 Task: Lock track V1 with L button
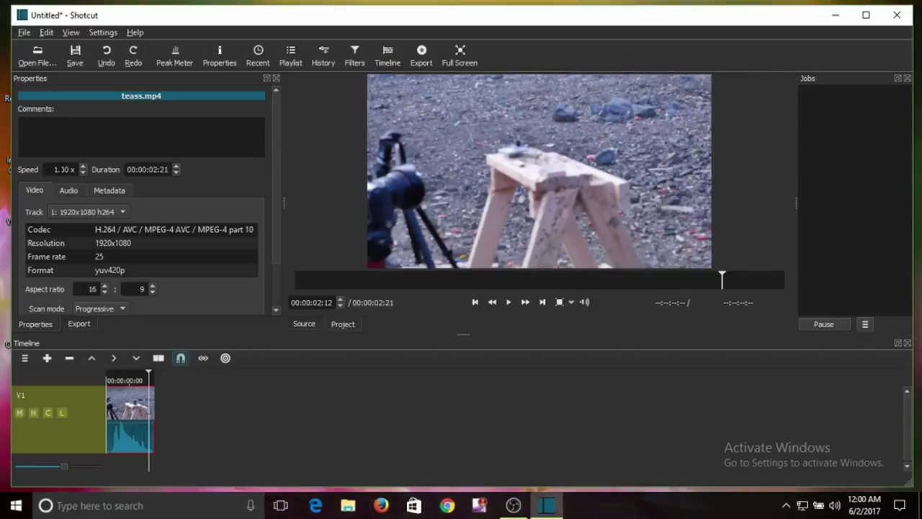click(62, 413)
